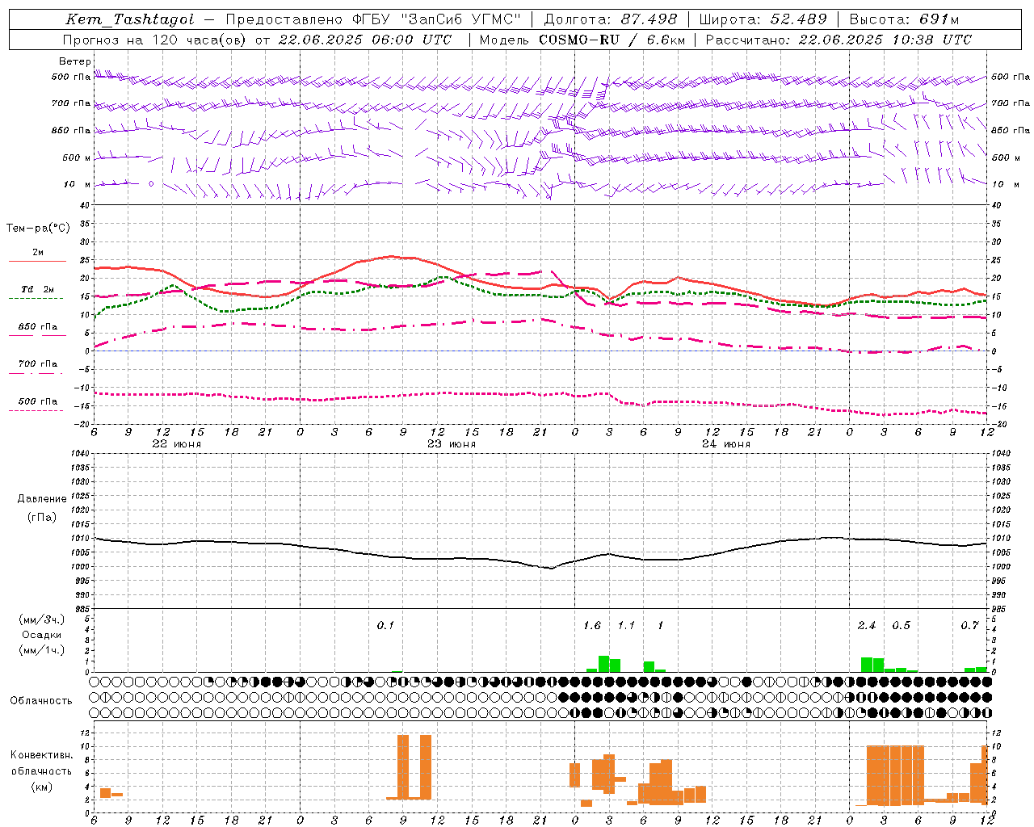1034x827 pixels.
Task: Click the latitude value 52.489
Action: [x=799, y=19]
